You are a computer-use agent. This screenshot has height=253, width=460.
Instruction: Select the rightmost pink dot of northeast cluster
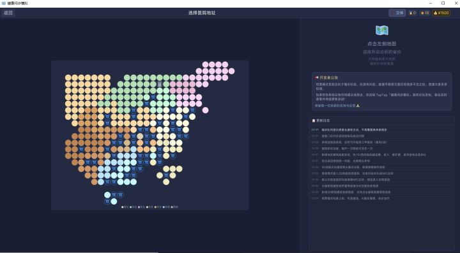pyautogui.click(x=231, y=71)
